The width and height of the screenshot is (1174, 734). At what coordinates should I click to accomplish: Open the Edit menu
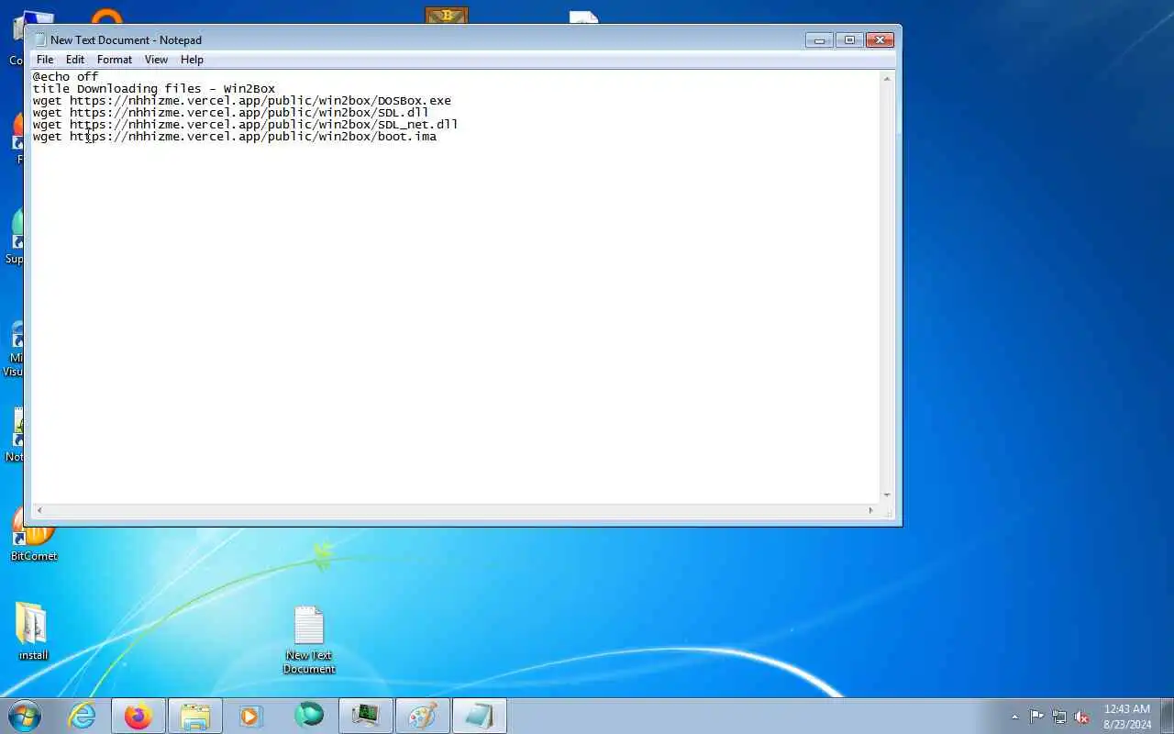click(x=75, y=60)
